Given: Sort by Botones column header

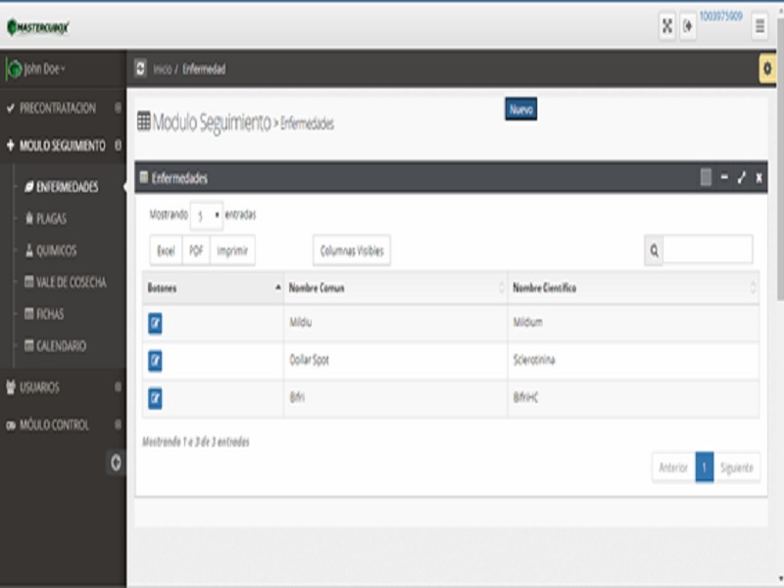Looking at the screenshot, I should click(x=214, y=288).
